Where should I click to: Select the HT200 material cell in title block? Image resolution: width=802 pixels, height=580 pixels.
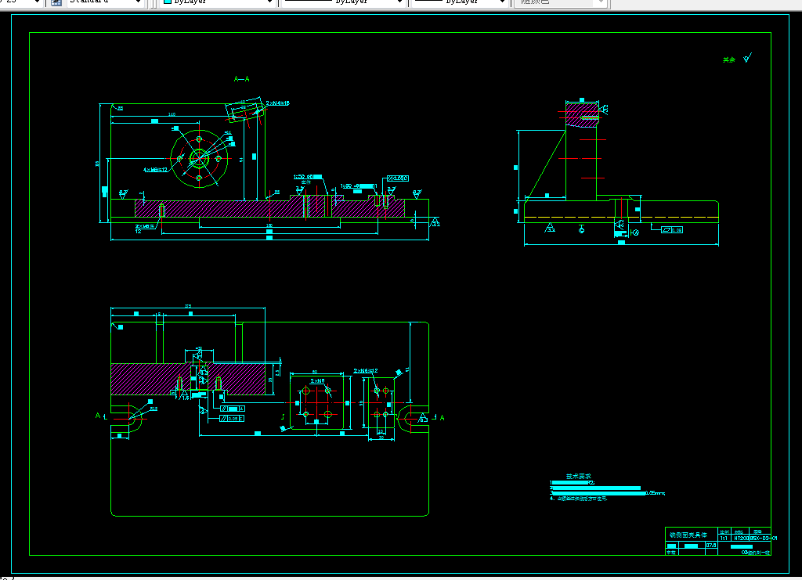(741, 538)
